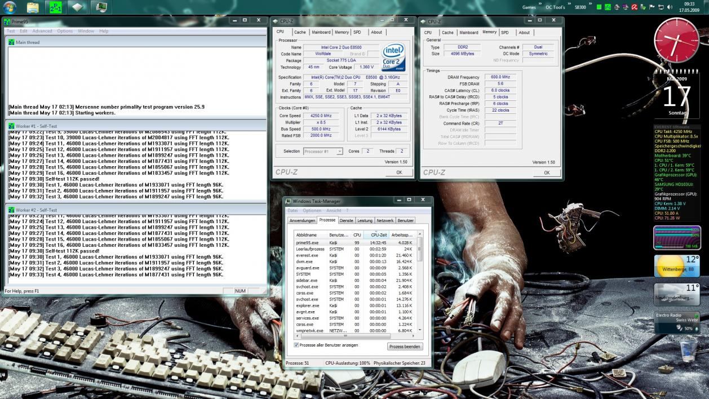Screen dimensions: 709x399
Task: Select the everest.exe process row
Action: pos(355,255)
